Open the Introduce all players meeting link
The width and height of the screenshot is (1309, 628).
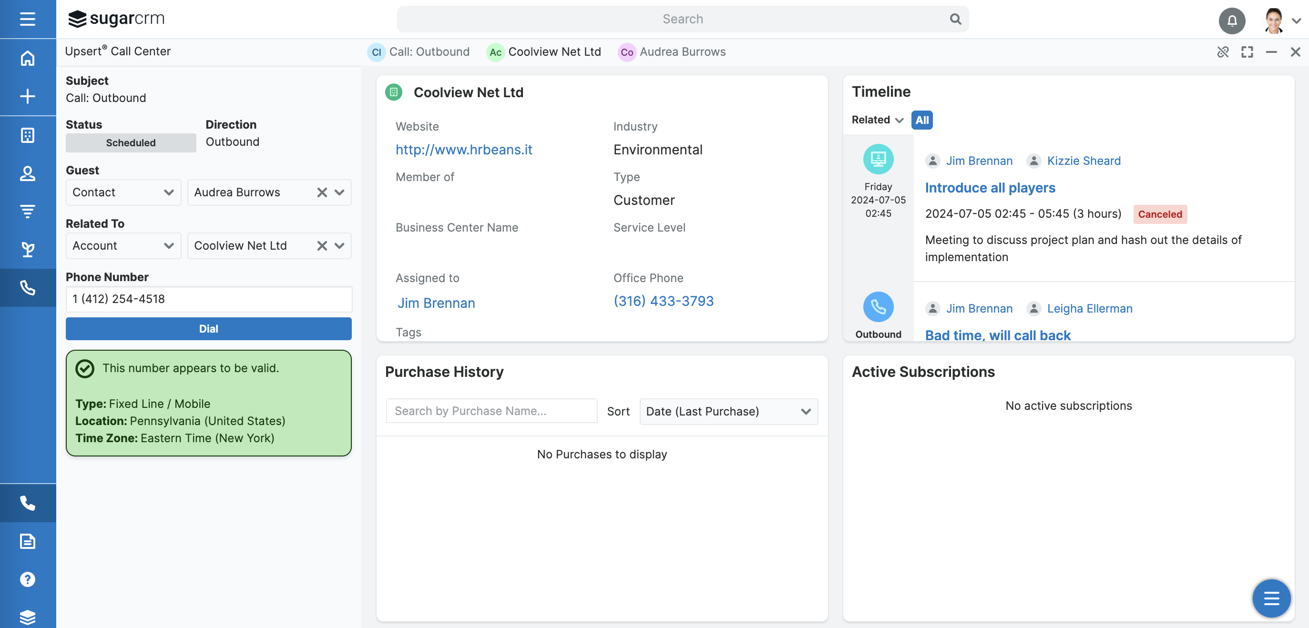point(990,187)
